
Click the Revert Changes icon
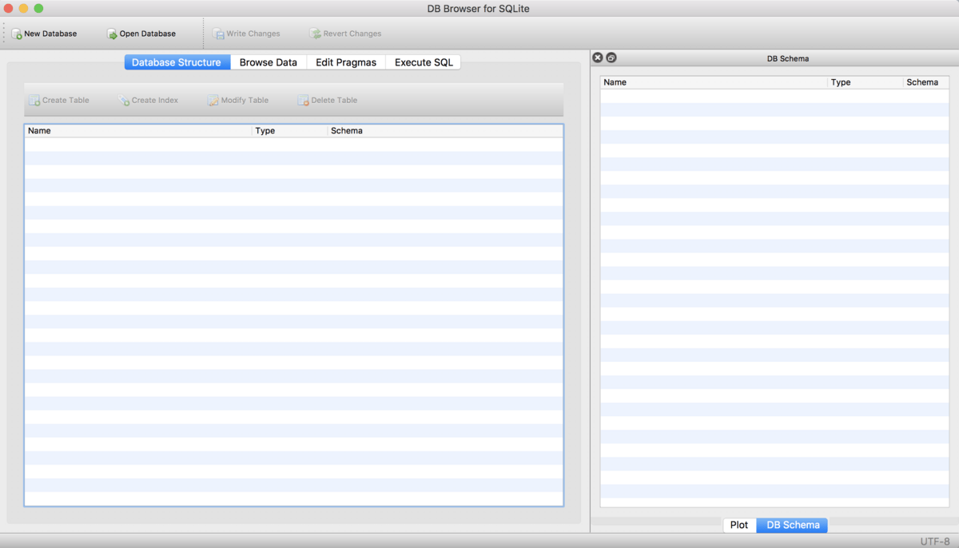[x=315, y=34]
